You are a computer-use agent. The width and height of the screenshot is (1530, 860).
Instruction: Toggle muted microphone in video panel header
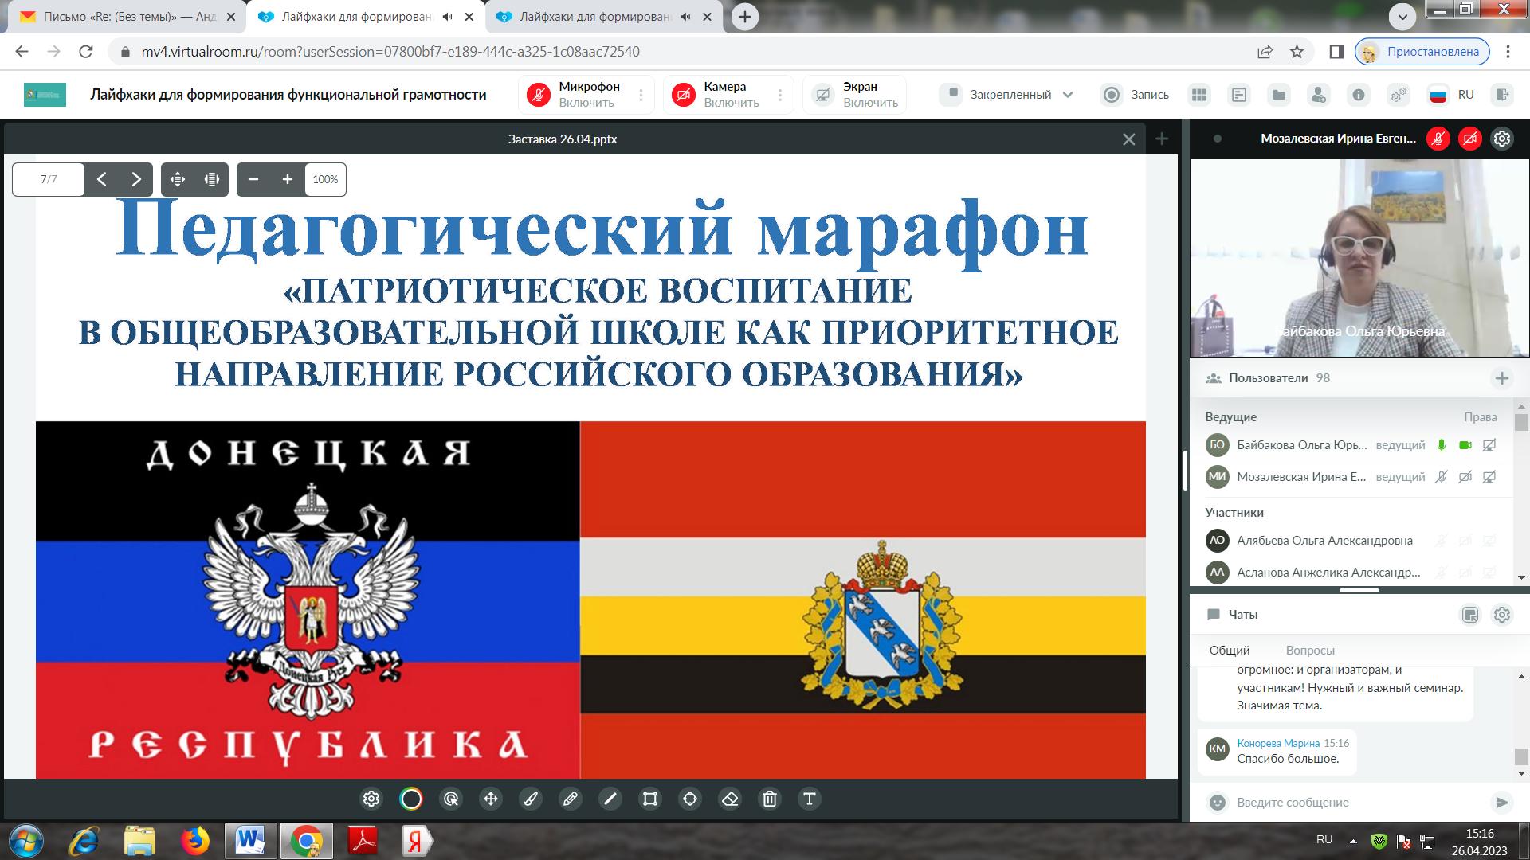tap(1438, 139)
